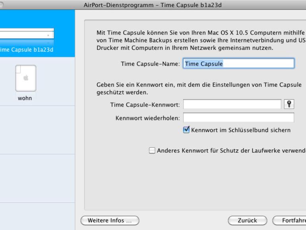Go back with the Zurück button

[x=248, y=220]
